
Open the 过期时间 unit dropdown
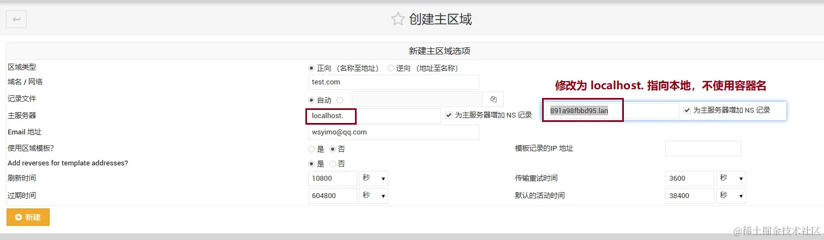(374, 196)
